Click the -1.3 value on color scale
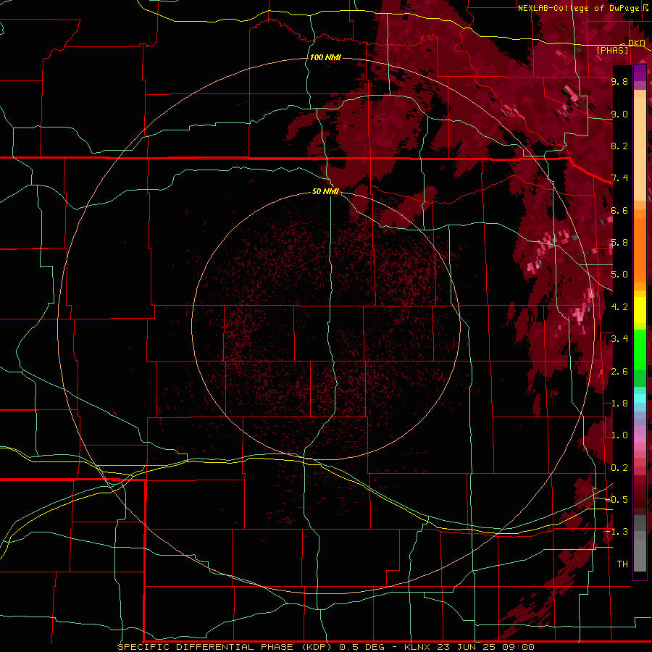Image resolution: width=652 pixels, height=652 pixels. pyautogui.click(x=617, y=532)
